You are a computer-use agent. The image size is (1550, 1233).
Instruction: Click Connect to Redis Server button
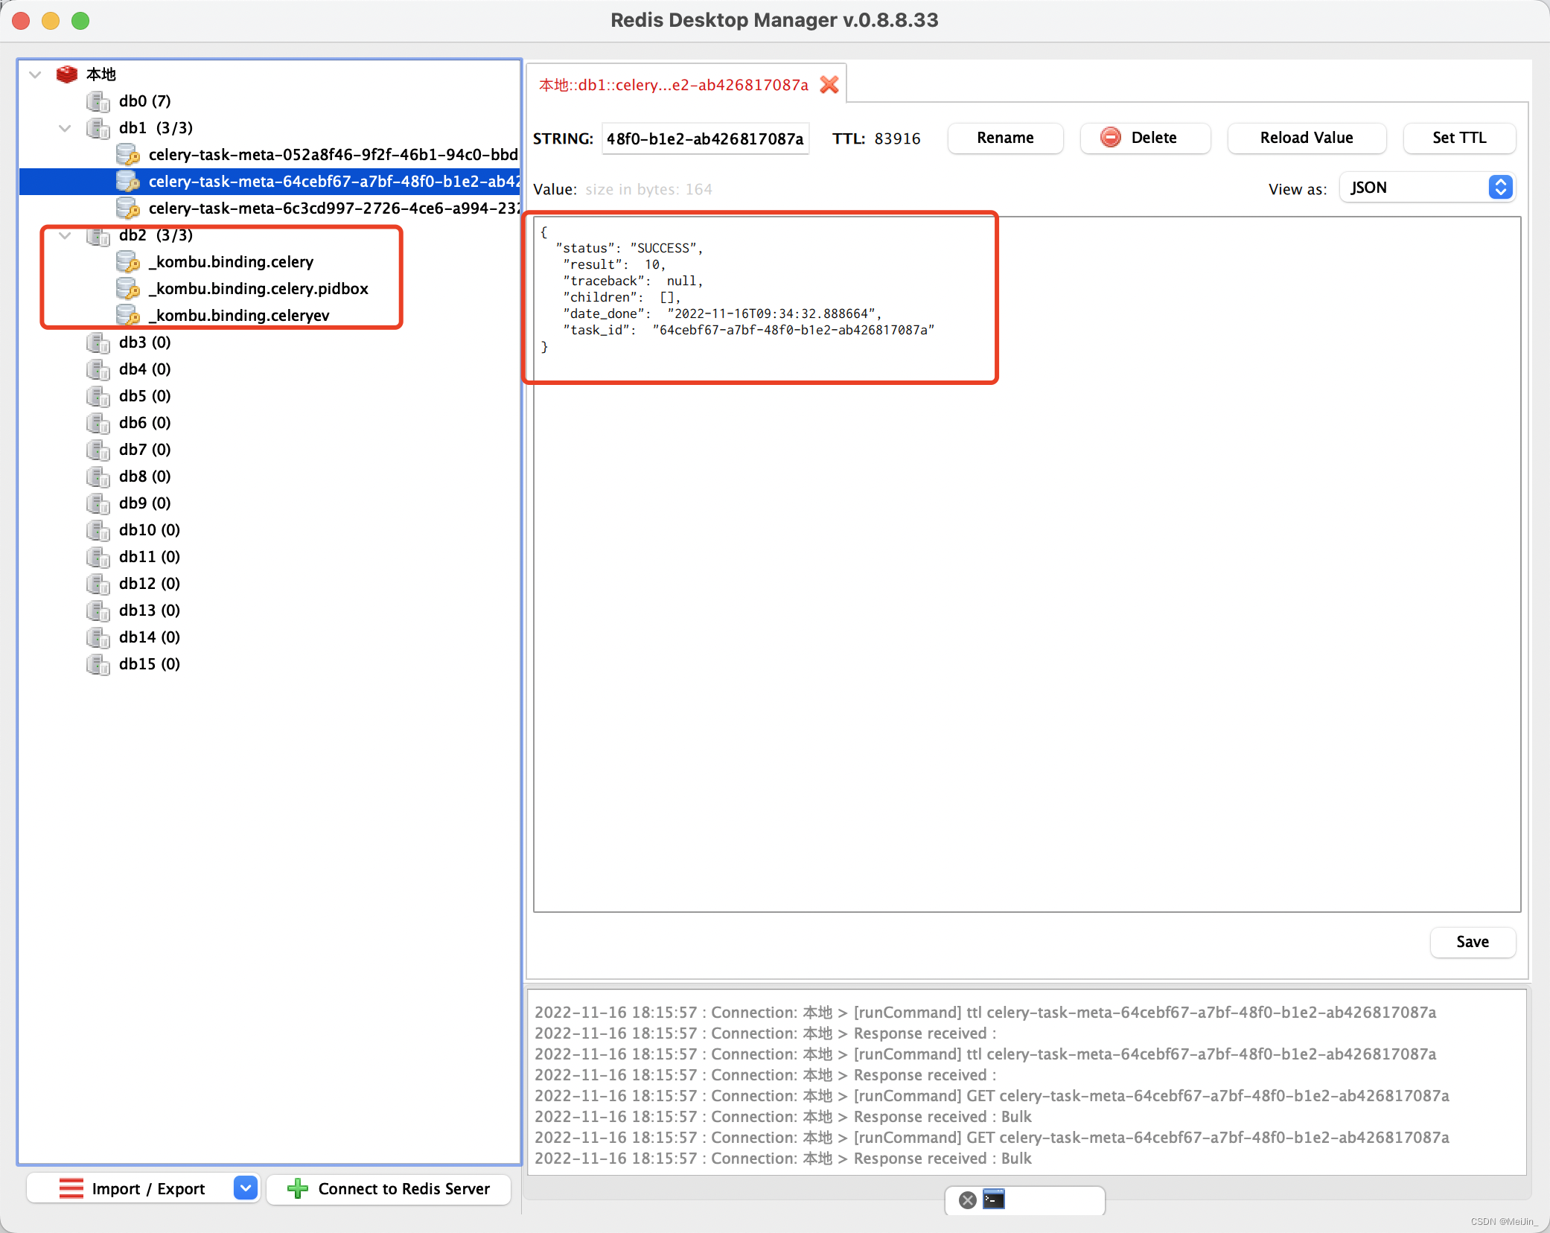[389, 1188]
